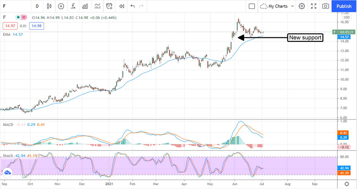The height and width of the screenshot is (189, 357).
Task: Toggle the green market status indicator
Action: [18, 18]
